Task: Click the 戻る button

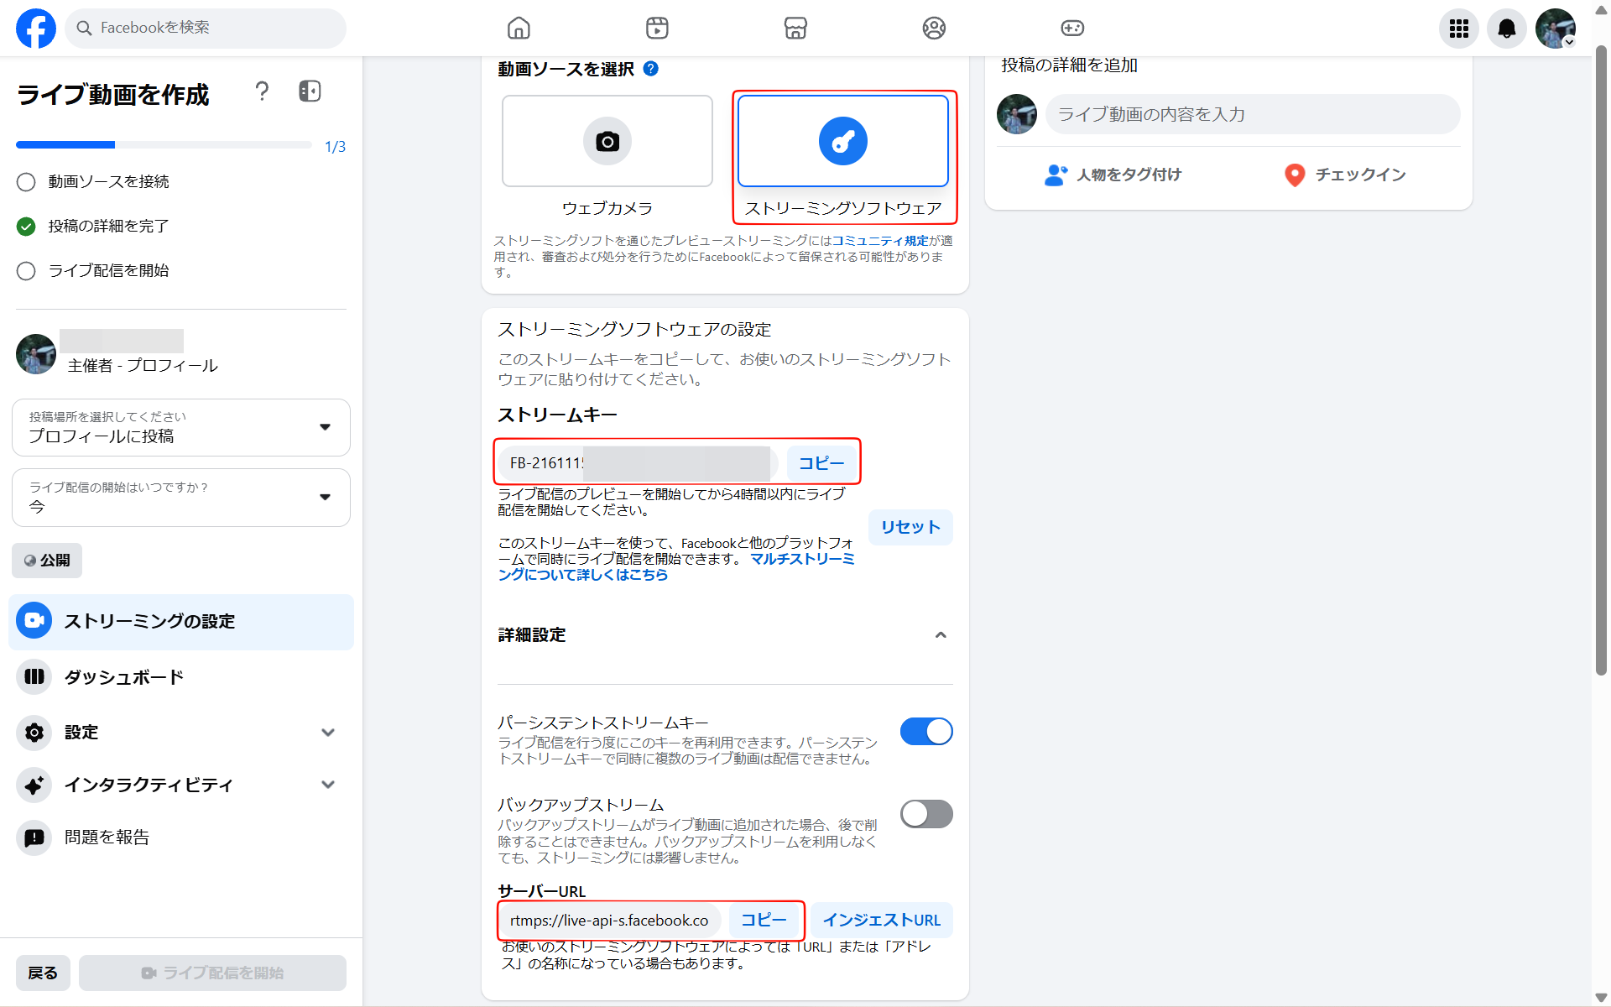Action: 43,973
